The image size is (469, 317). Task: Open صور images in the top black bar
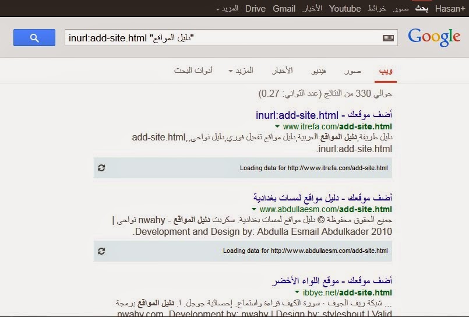401,9
